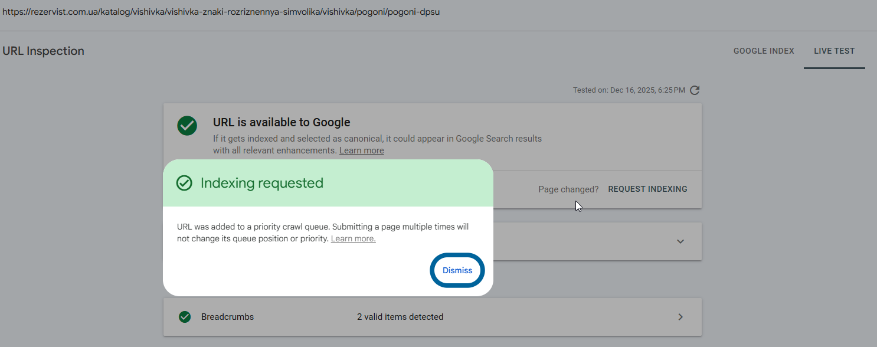Click the Page changed? text

pyautogui.click(x=568, y=189)
